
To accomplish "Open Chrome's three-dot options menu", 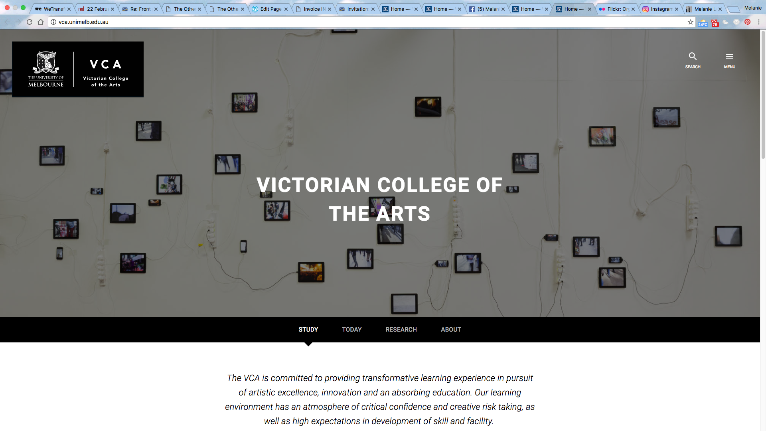I will 759,22.
